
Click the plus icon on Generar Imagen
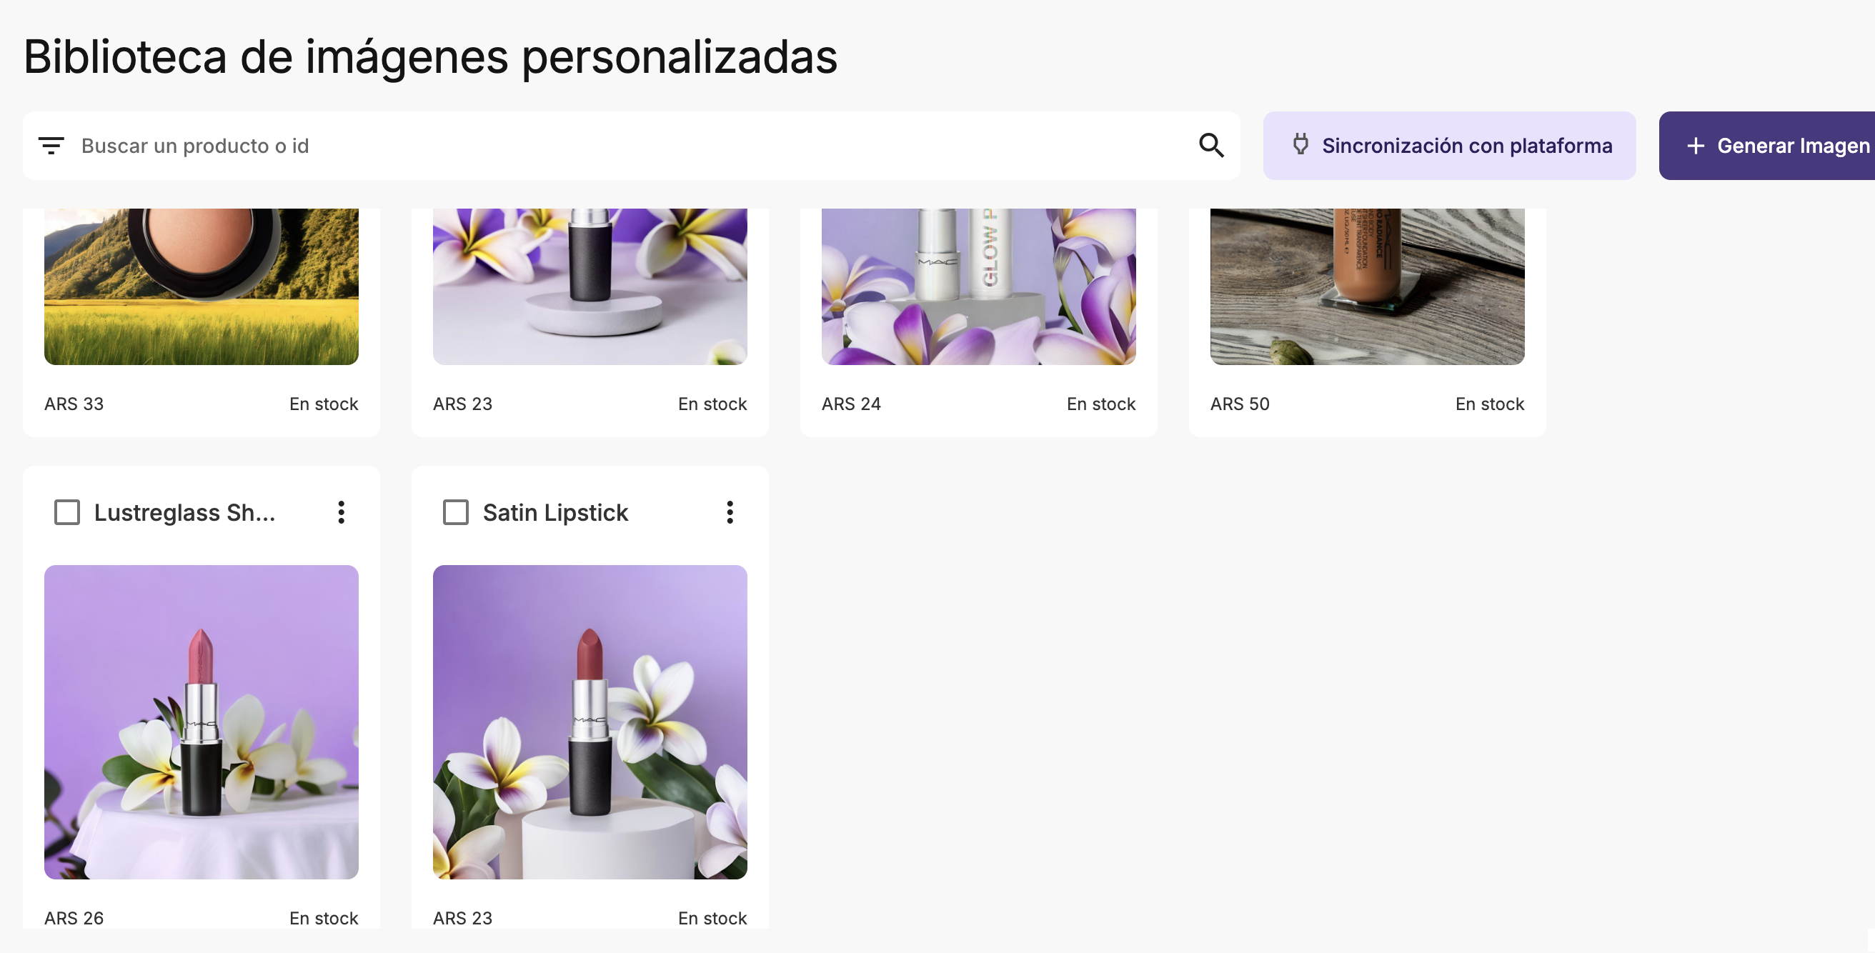(1695, 146)
